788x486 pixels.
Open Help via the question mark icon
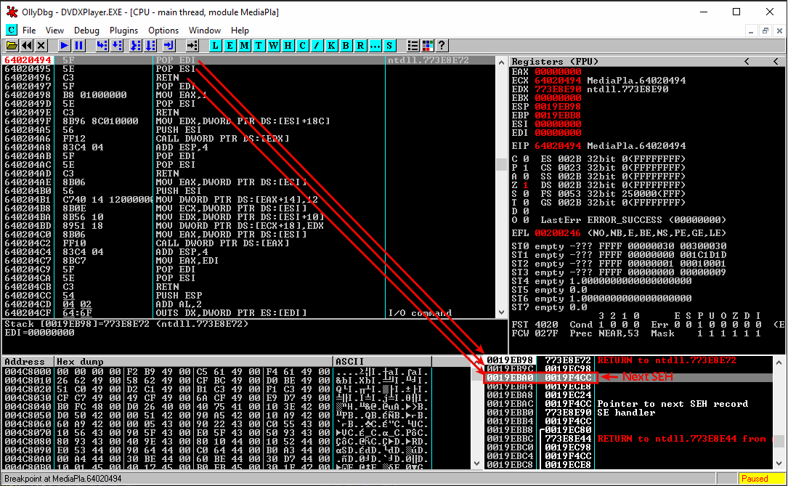pos(442,46)
